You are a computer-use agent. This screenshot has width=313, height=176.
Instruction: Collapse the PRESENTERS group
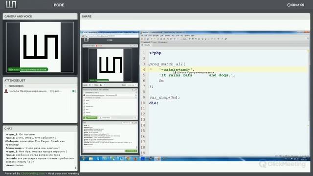tap(6, 86)
